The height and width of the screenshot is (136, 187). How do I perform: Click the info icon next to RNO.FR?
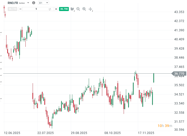click(34, 3)
